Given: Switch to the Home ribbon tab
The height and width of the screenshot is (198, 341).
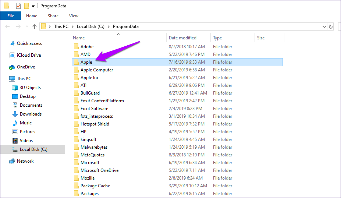Looking at the screenshot, I should pos(32,16).
